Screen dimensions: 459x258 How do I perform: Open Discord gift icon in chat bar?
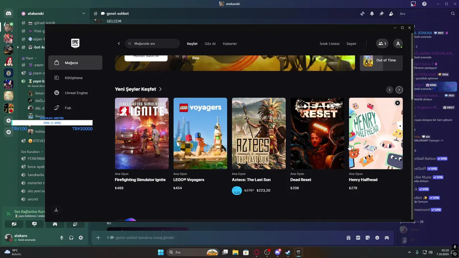point(348,238)
